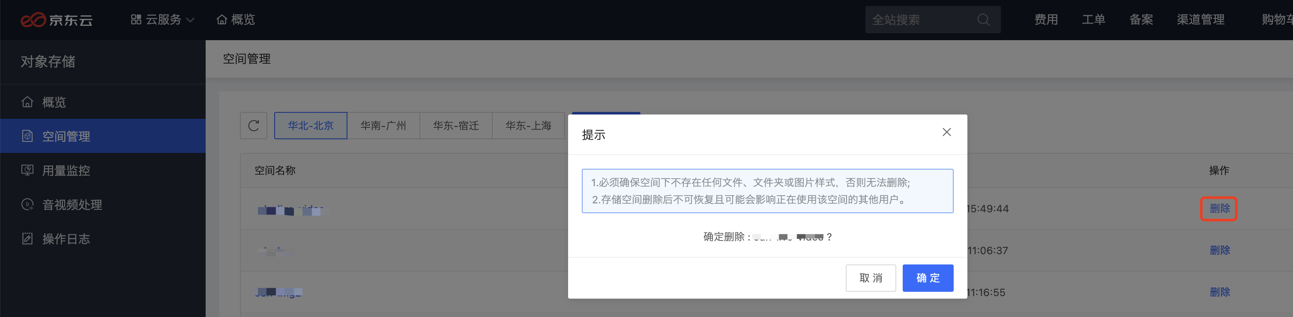Click the 11:06:37 timestamp cell
This screenshot has height=317, width=1293.
point(988,250)
